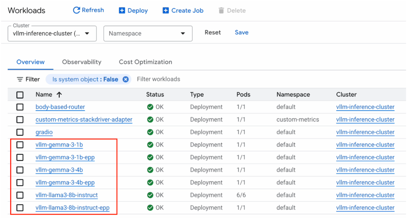Click the cluster link in the gradio row
Viewport: 408px width, 218px height.
(x=365, y=132)
